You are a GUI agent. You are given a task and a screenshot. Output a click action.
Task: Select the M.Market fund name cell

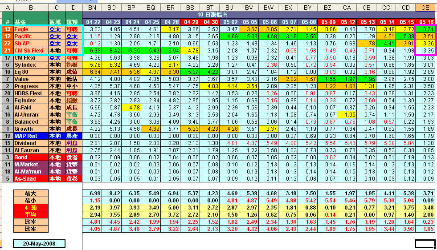pyautogui.click(x=31, y=164)
